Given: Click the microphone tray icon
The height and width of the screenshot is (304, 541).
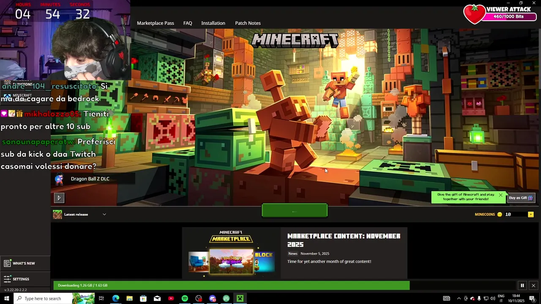Looking at the screenshot, I should point(479,299).
